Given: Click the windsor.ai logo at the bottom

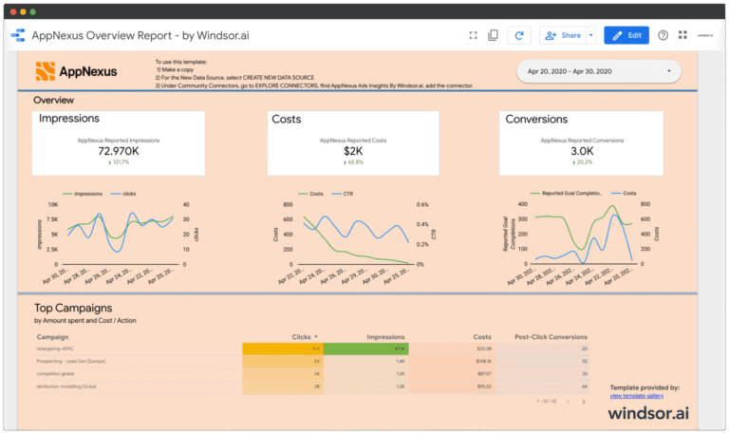Looking at the screenshot, I should pos(648,413).
